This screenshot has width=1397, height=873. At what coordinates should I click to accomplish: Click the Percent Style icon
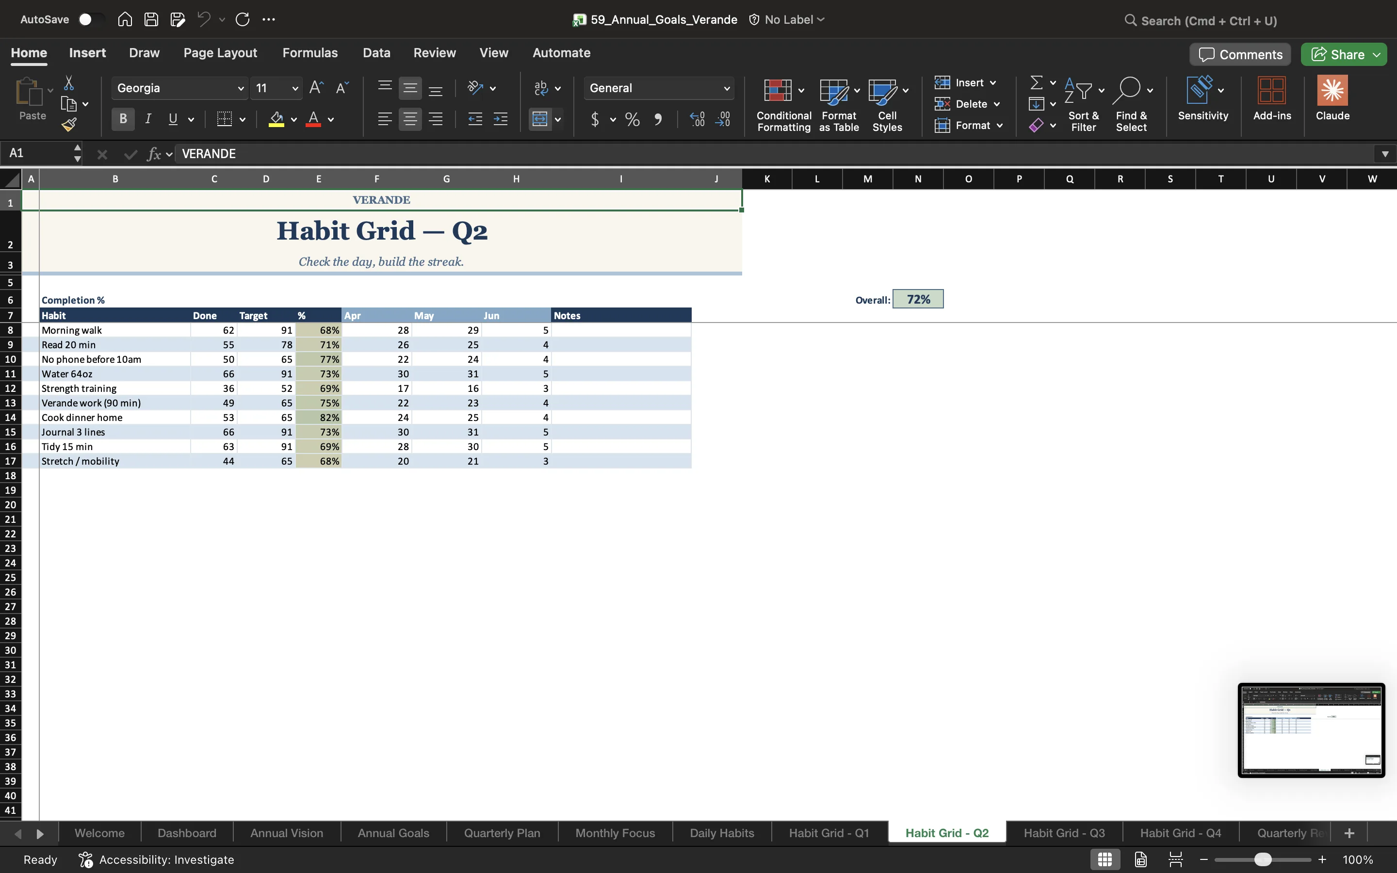[632, 119]
